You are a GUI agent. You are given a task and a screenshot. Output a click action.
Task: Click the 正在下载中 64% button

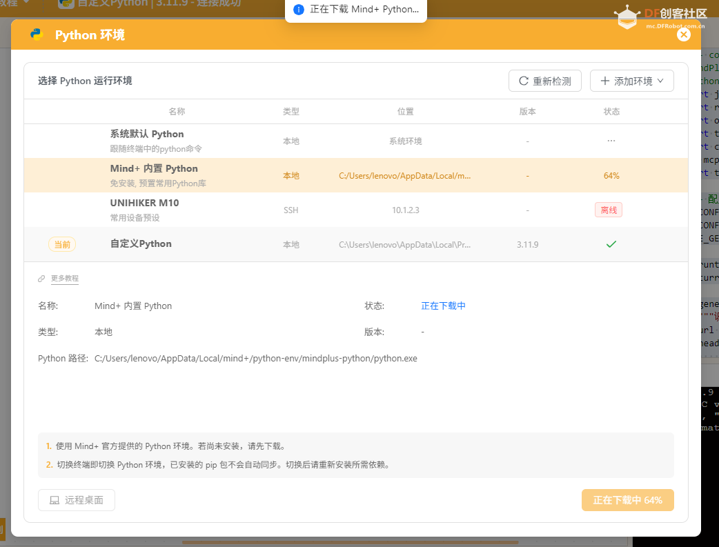(627, 500)
